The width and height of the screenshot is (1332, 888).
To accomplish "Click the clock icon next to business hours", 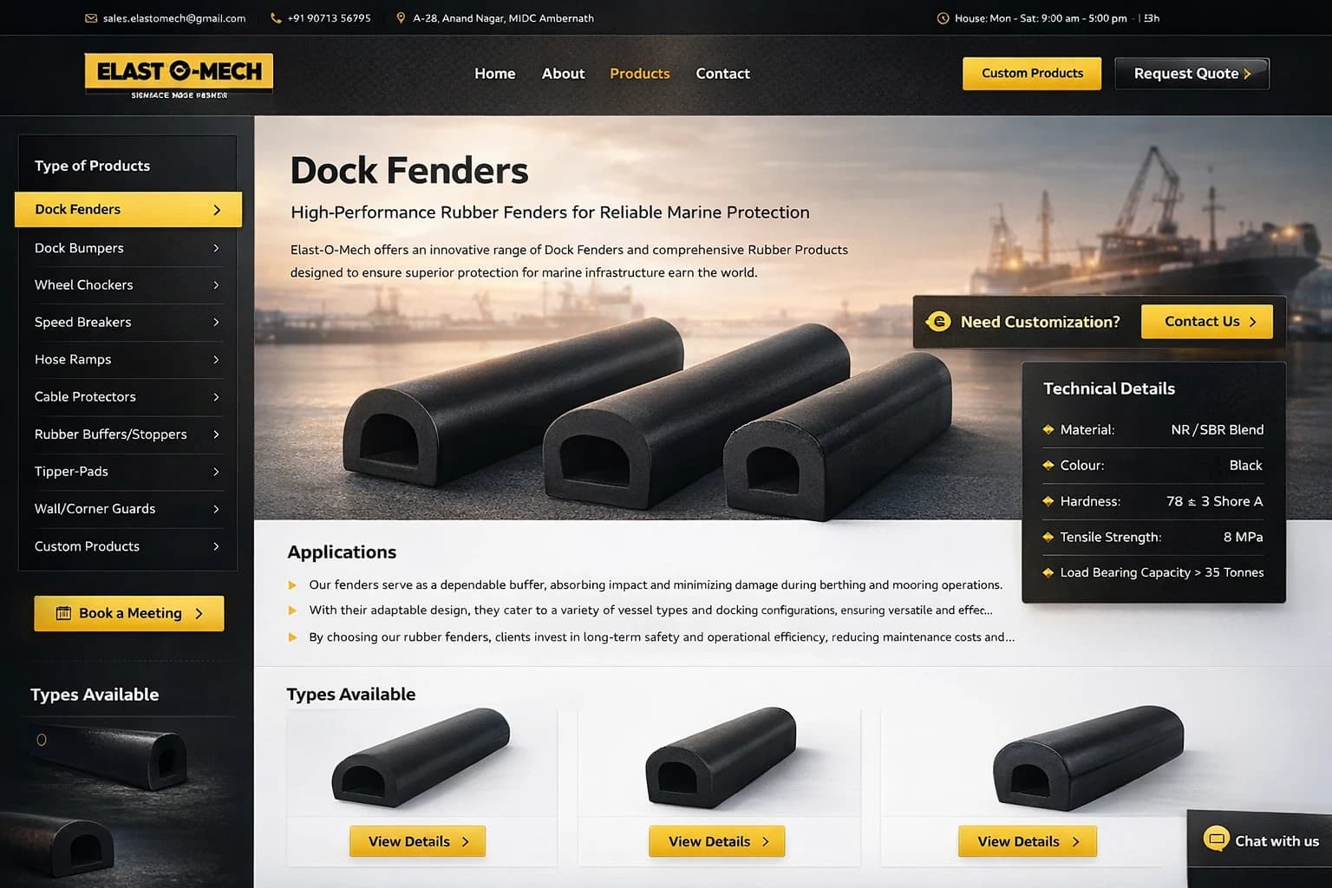I will click(943, 18).
